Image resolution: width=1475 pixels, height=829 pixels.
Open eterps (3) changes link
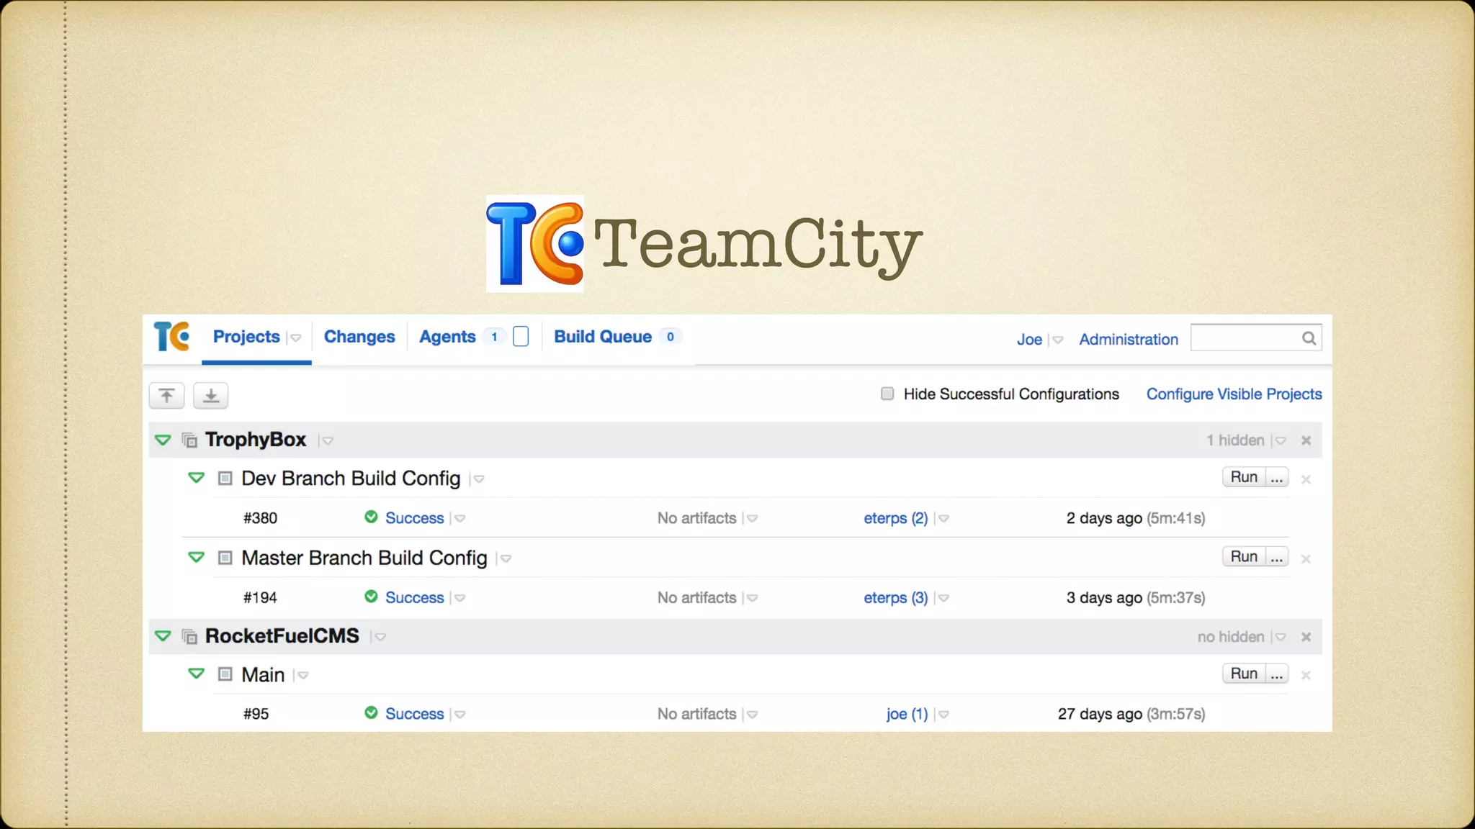pos(896,598)
